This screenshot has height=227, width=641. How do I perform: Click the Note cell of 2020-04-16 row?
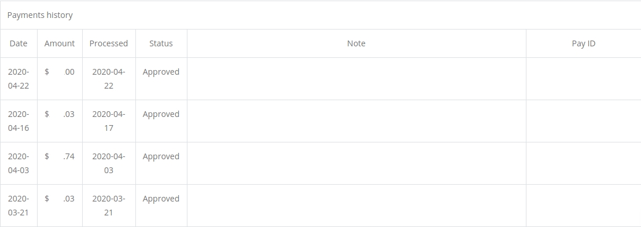(356, 121)
